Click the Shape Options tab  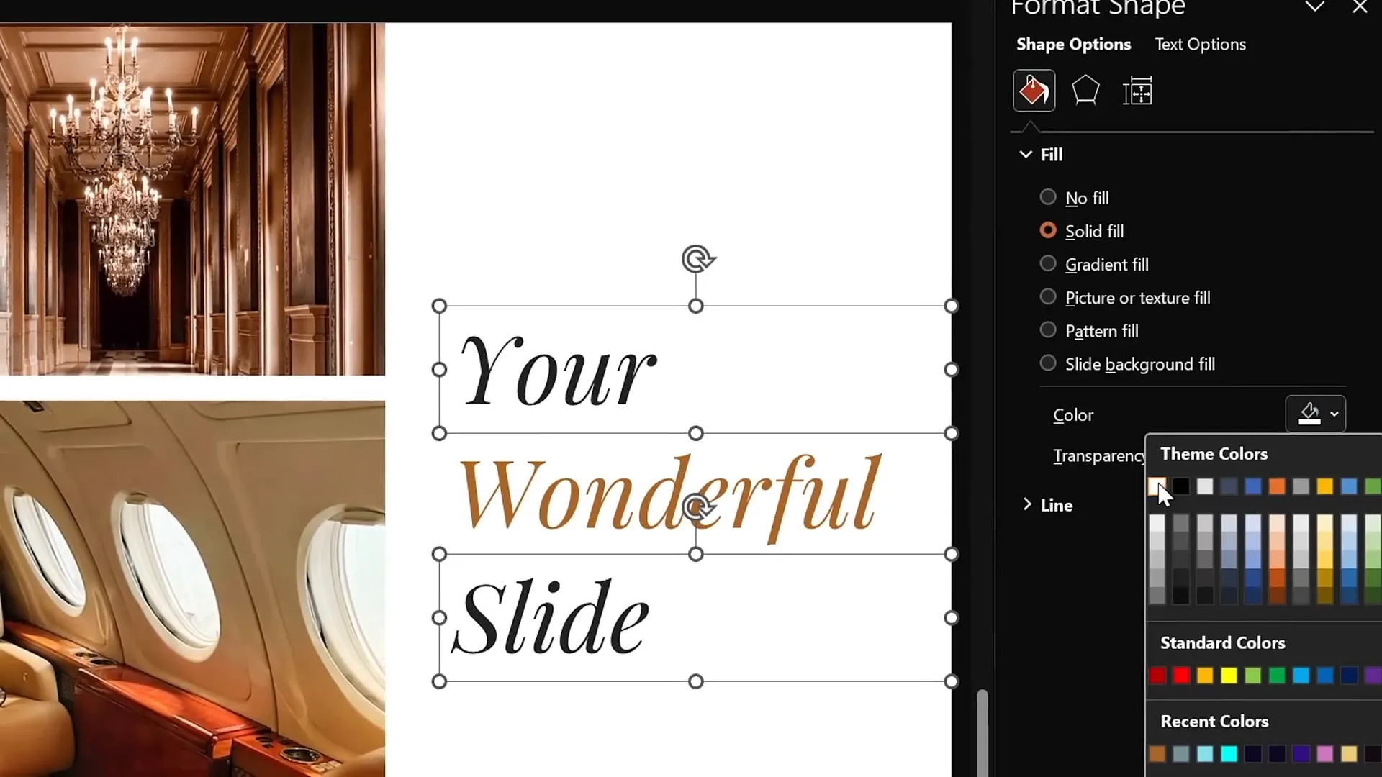pos(1072,44)
